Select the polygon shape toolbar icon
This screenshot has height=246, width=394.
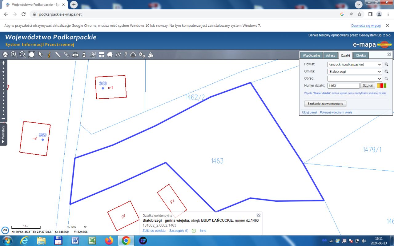[110, 55]
